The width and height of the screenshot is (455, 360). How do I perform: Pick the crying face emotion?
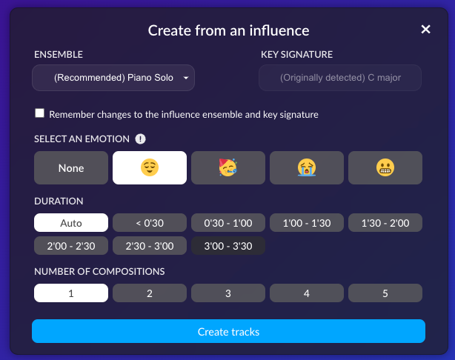[x=307, y=167]
